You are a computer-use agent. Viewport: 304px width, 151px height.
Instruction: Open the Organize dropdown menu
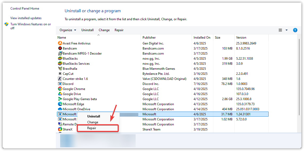68,30
